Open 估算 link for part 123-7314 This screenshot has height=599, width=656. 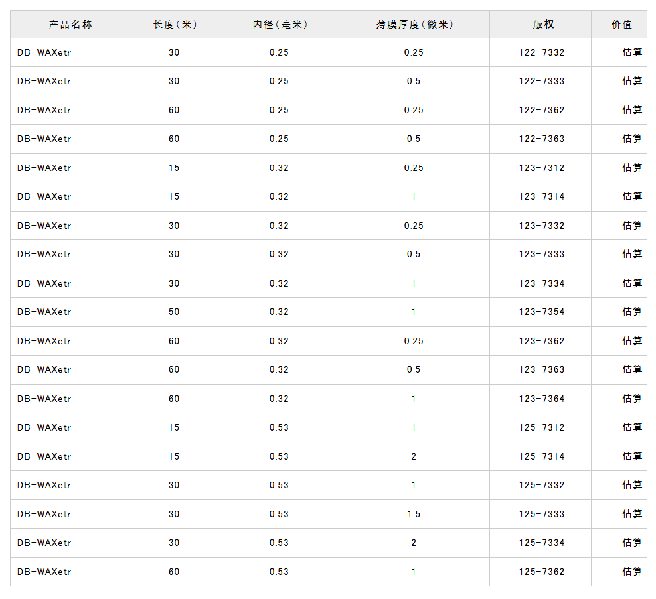pos(631,196)
